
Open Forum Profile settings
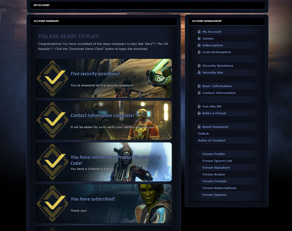pyautogui.click(x=213, y=154)
